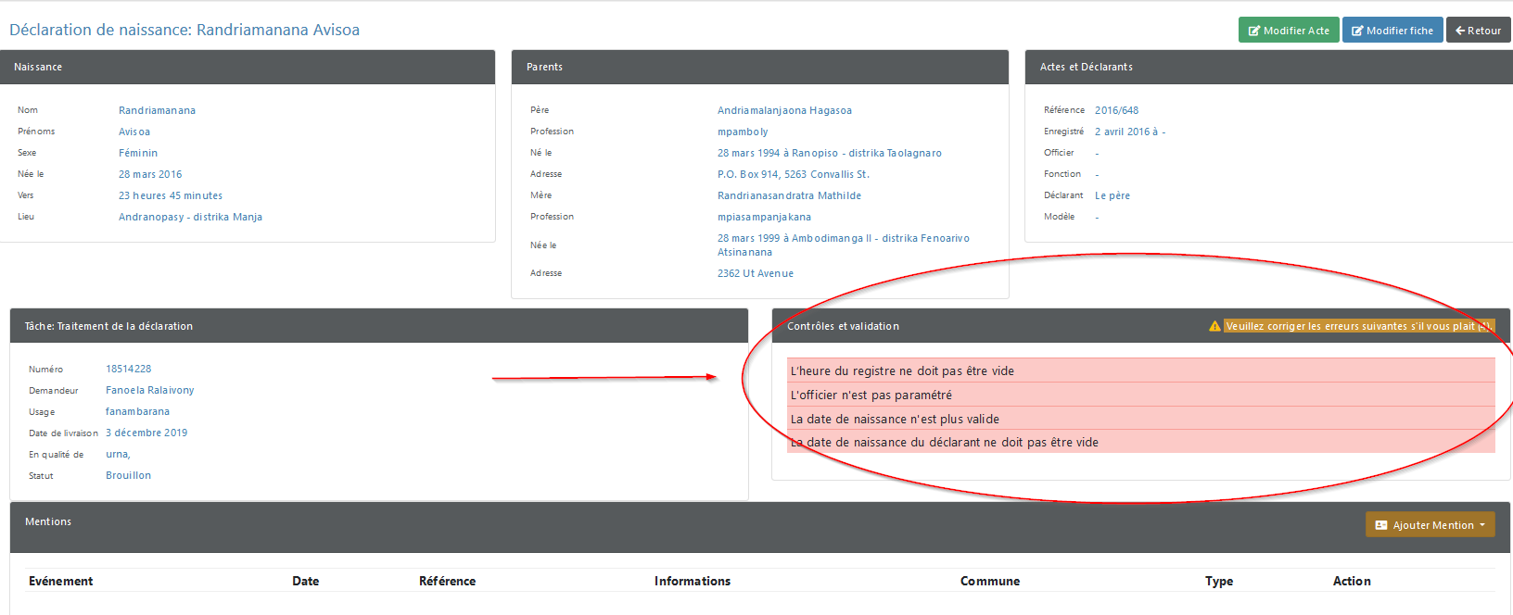Click the Type column header
Screen dimensions: 1513x615
coord(1219,581)
